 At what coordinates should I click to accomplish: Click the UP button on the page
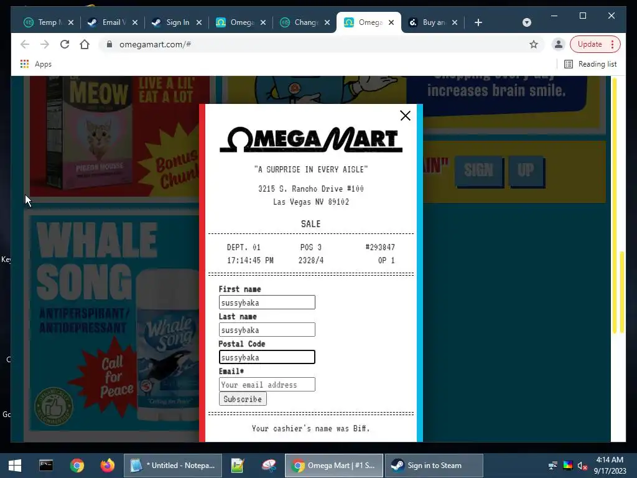coord(526,170)
